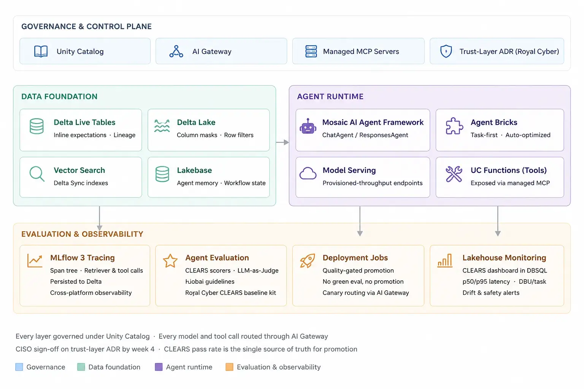Image resolution: width=584 pixels, height=389 pixels.
Task: Select the Managed MCP Servers label
Action: click(361, 51)
